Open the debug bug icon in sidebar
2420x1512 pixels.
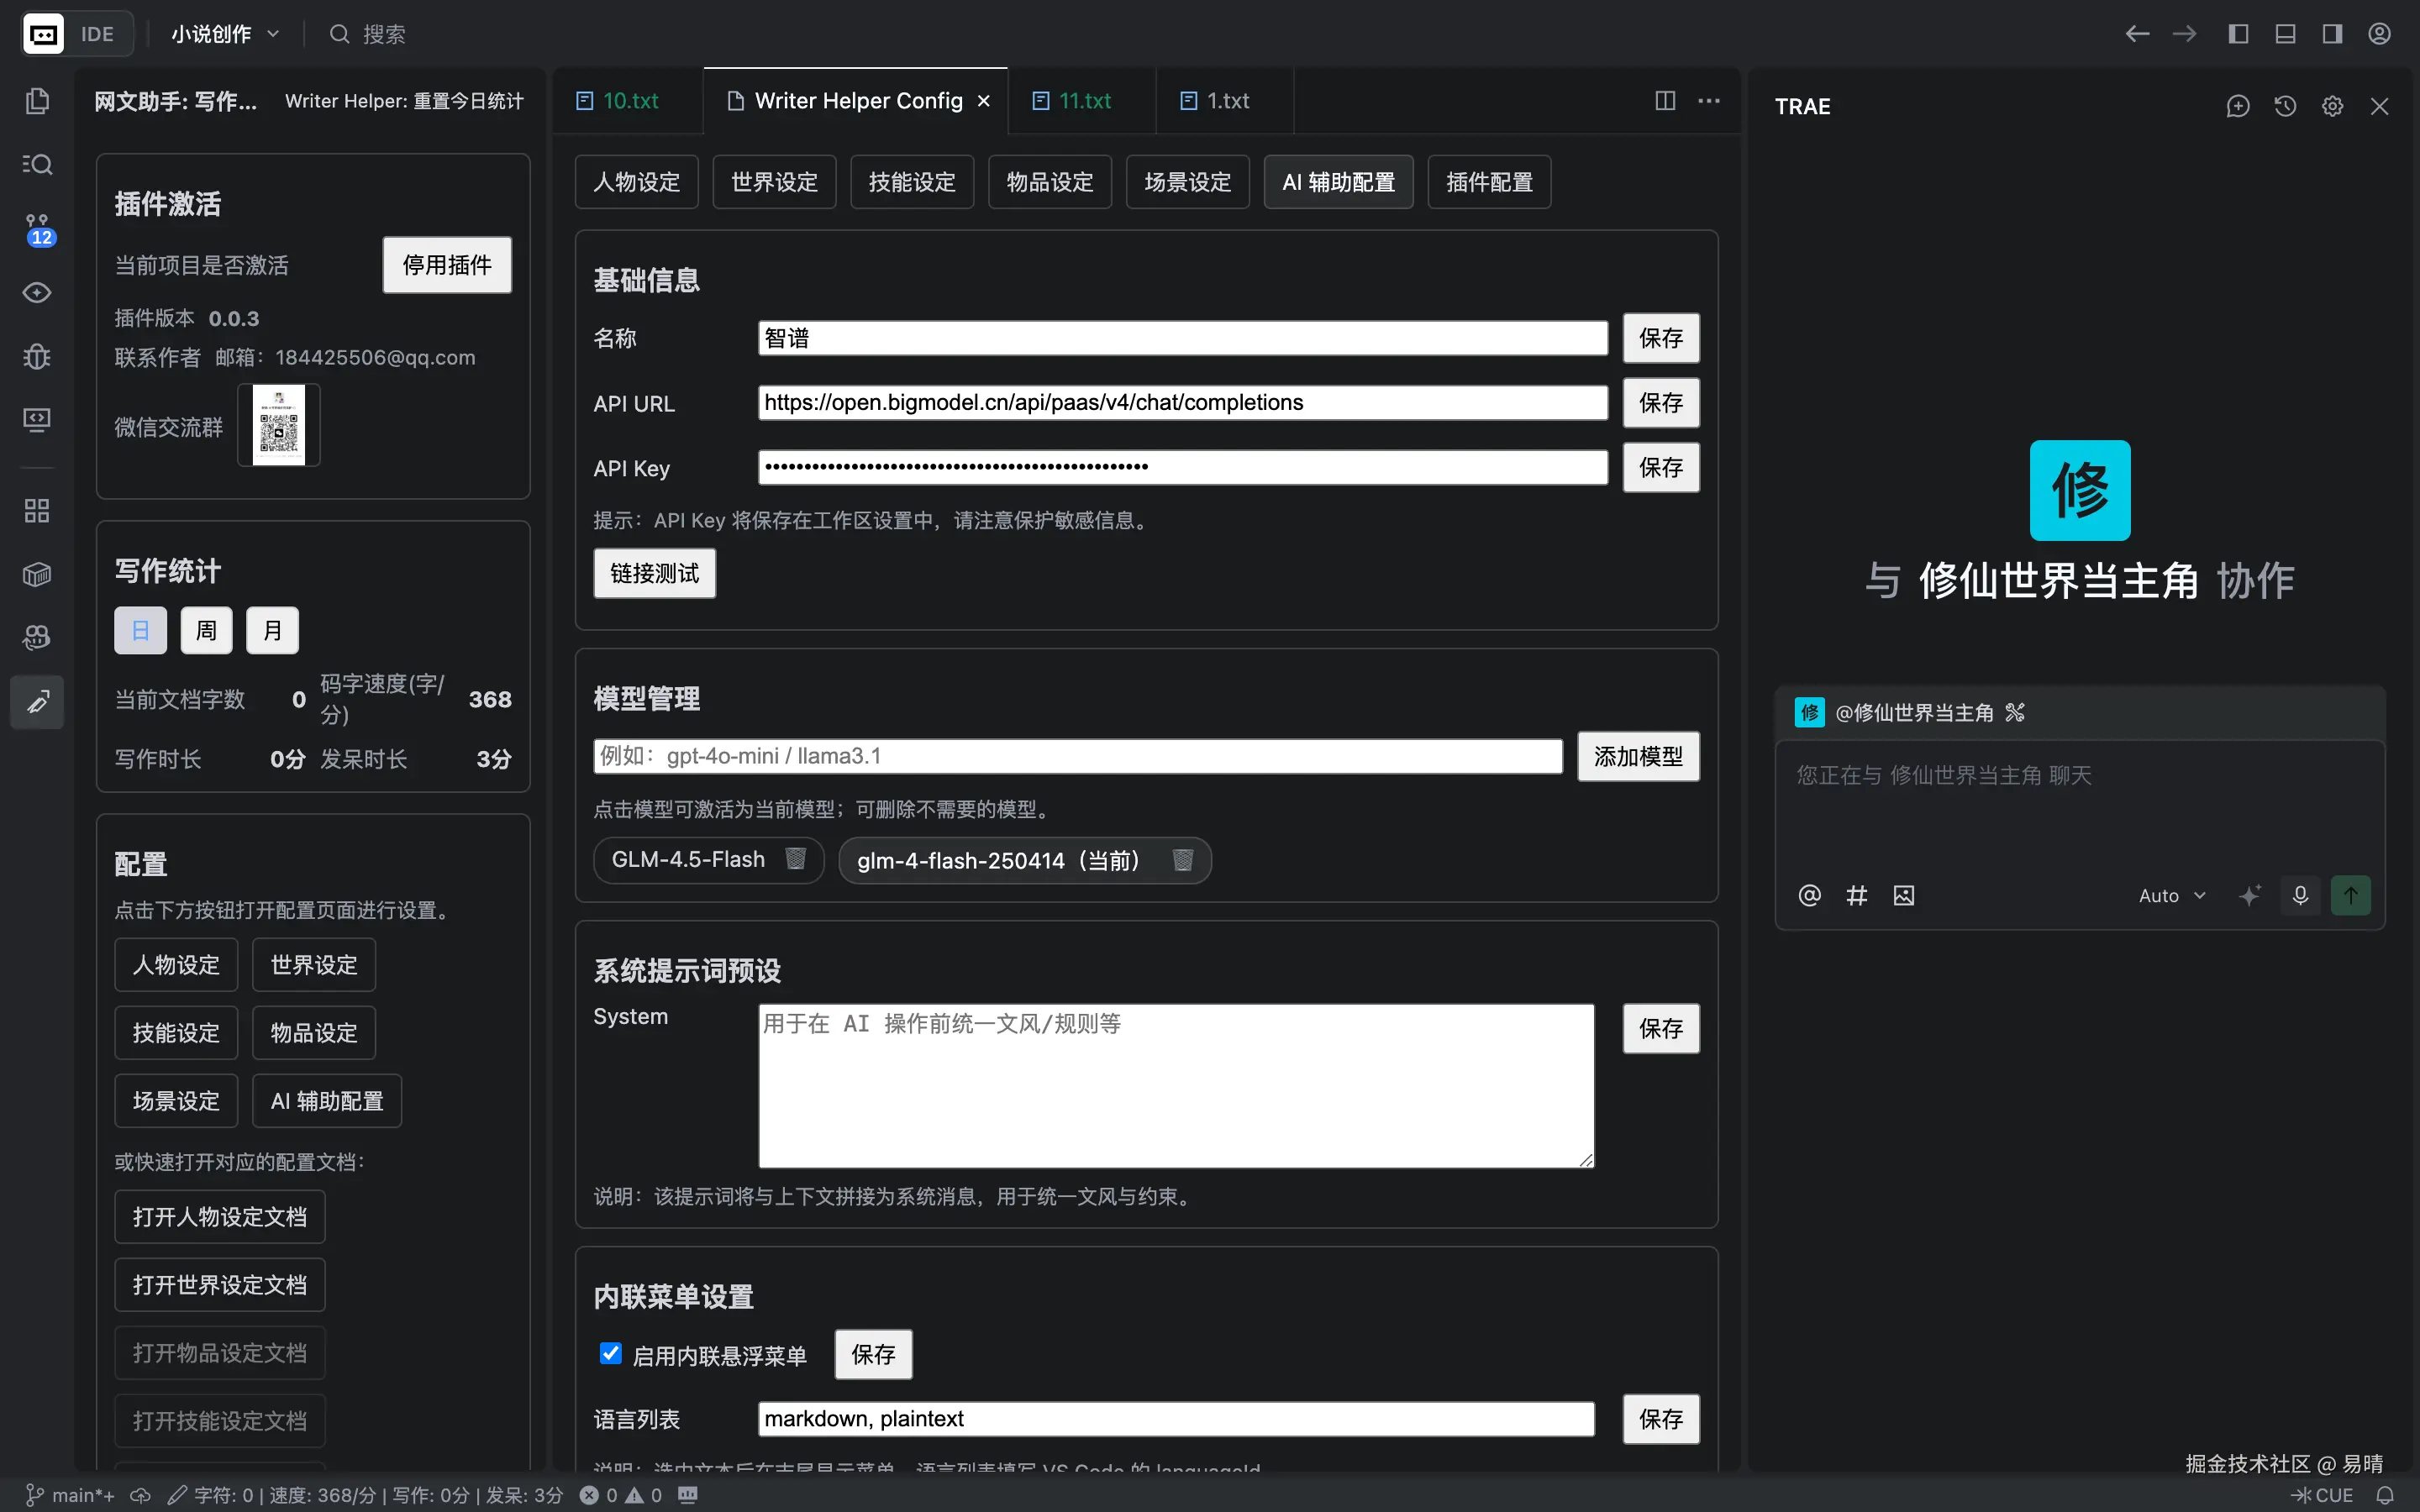[37, 356]
